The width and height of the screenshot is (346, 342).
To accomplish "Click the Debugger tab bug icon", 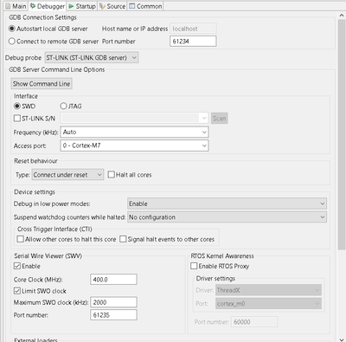I will [33, 6].
